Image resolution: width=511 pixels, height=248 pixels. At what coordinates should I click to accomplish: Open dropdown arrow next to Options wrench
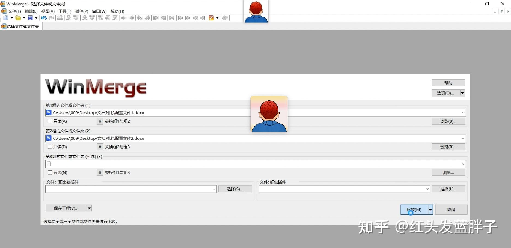[x=218, y=18]
